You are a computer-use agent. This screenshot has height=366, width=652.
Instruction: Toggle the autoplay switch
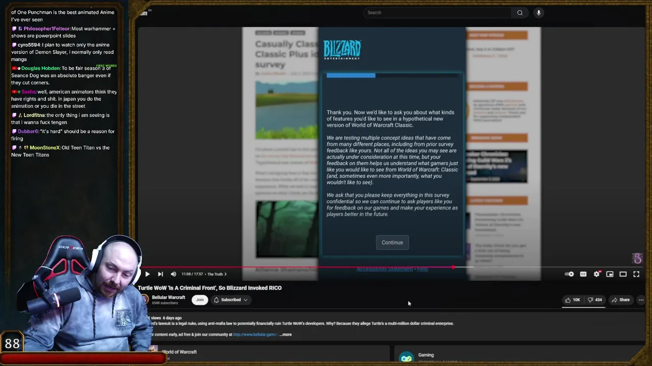click(569, 274)
